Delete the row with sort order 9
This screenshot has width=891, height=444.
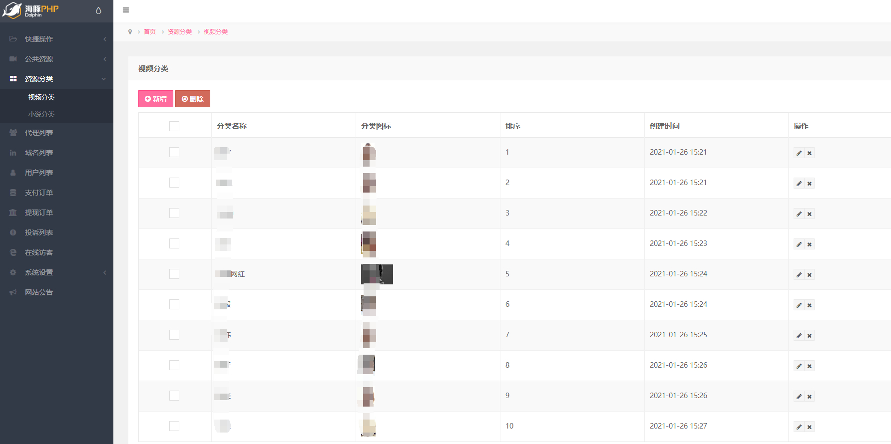[810, 397]
